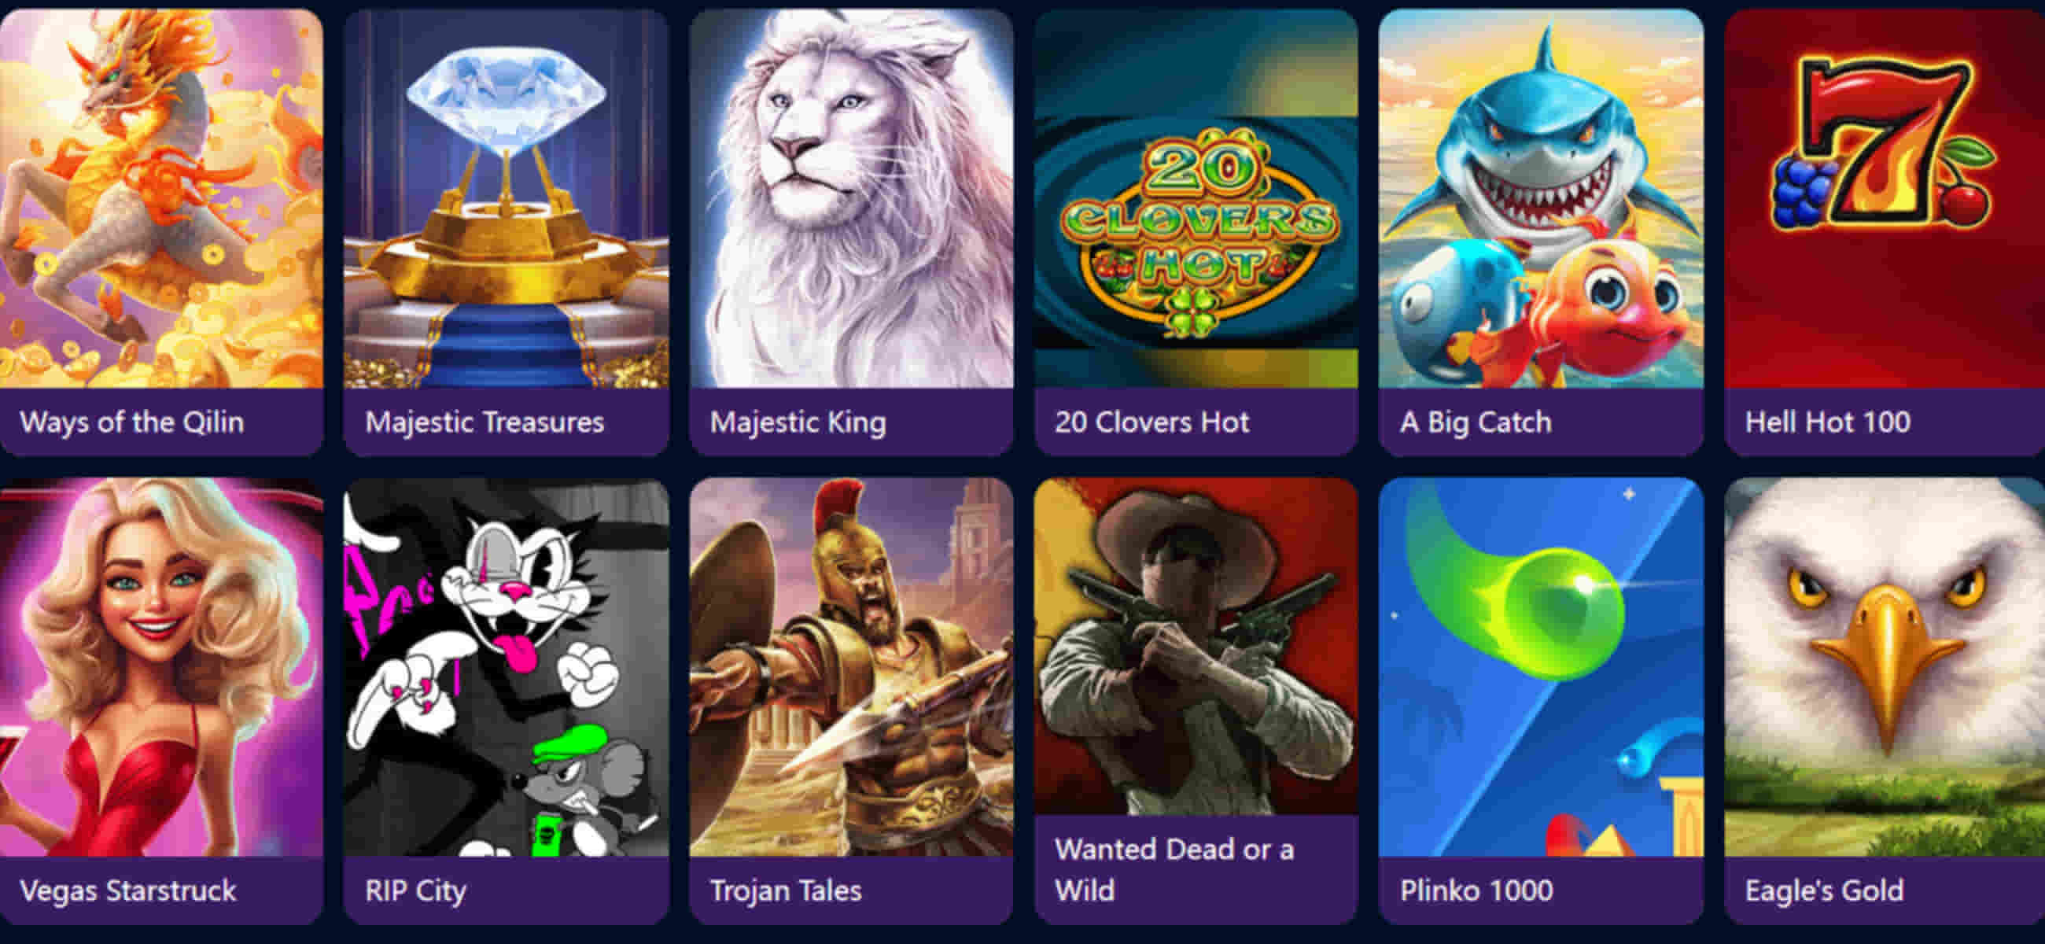
Task: Launch the 20 Clovers Hot logo tile
Action: coord(1196,198)
